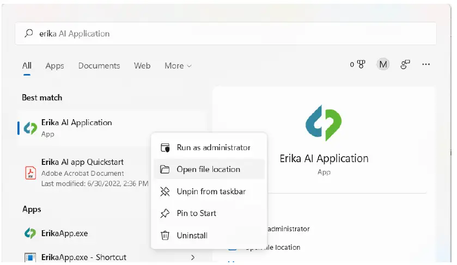
Task: Click the pin icon beside Pin to Start
Action: pos(164,213)
